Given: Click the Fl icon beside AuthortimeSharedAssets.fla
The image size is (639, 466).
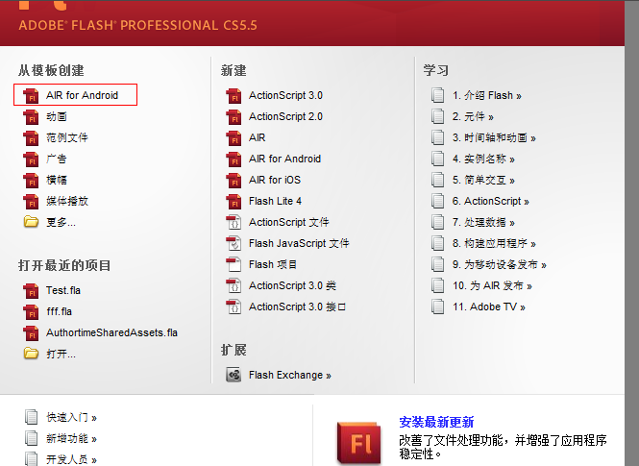Looking at the screenshot, I should point(31,332).
